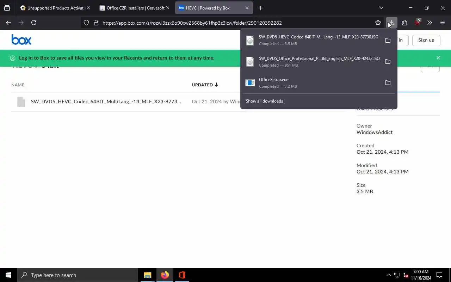The image size is (451, 282).
Task: Close the HEVC Box tab
Action: 247,8
